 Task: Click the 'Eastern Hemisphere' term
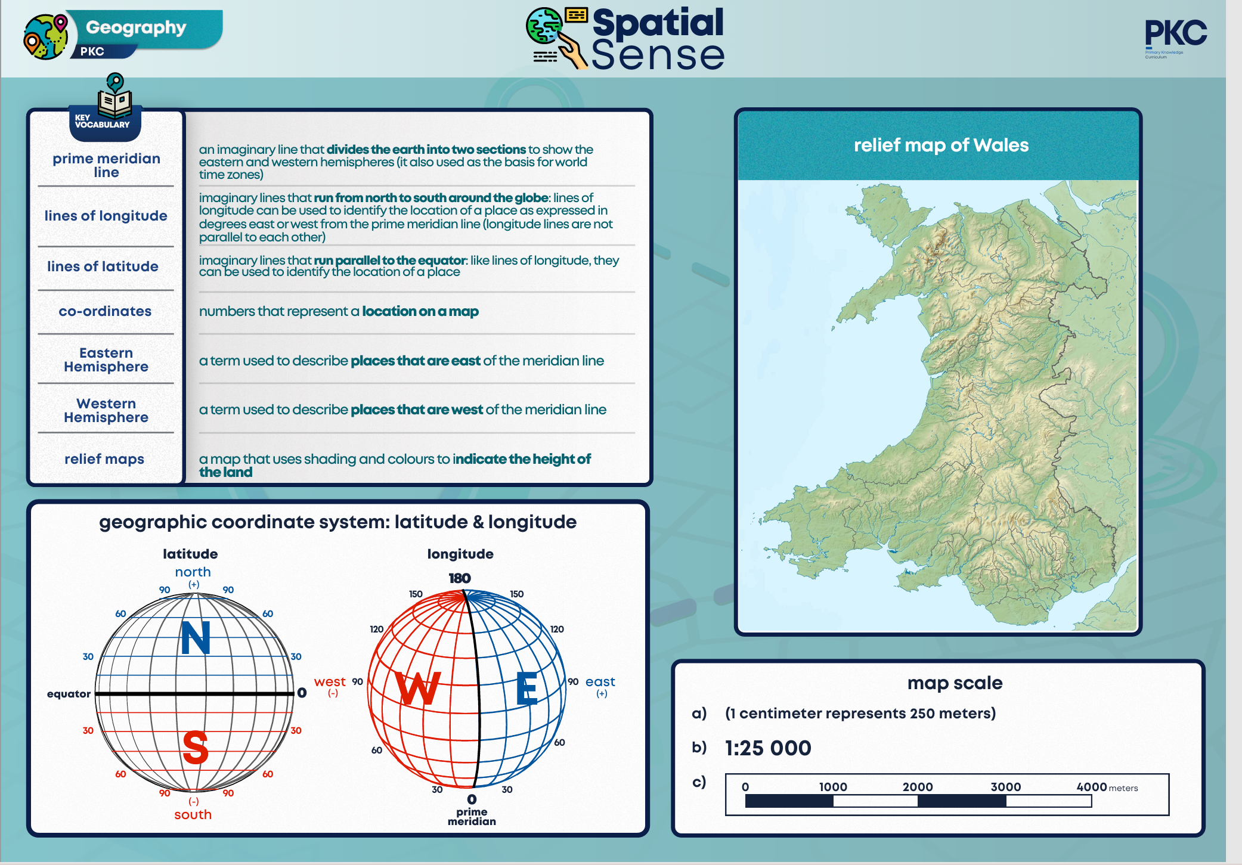[106, 359]
